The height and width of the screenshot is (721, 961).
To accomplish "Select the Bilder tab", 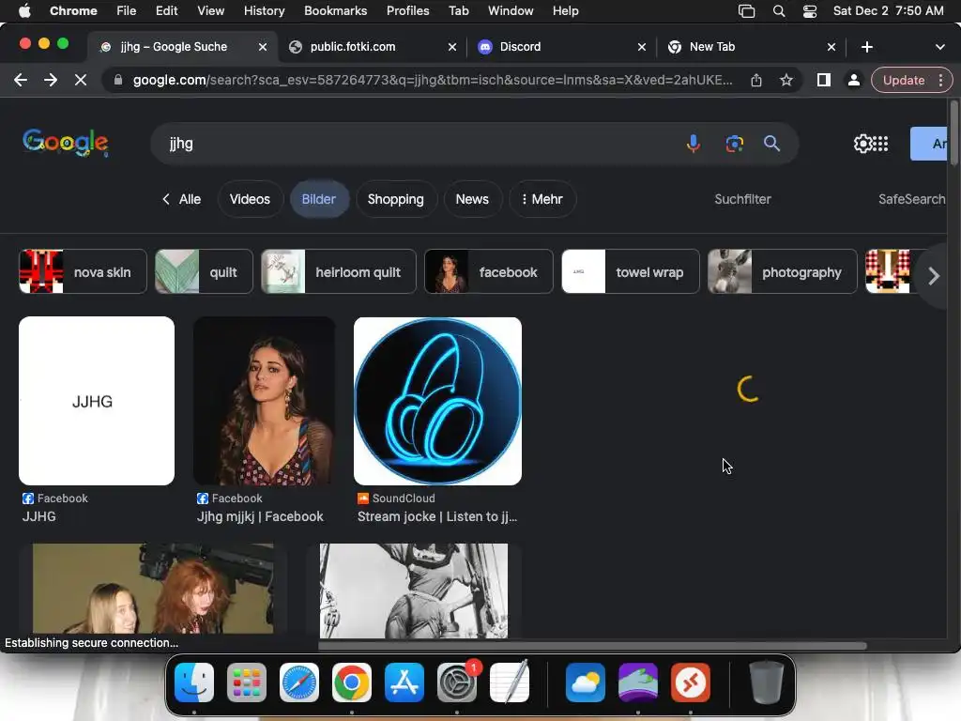I will [319, 199].
